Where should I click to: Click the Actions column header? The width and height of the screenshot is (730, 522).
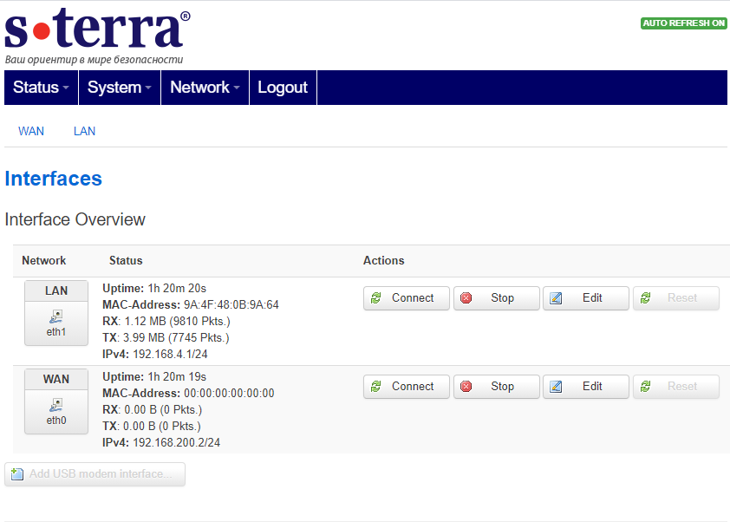383,260
